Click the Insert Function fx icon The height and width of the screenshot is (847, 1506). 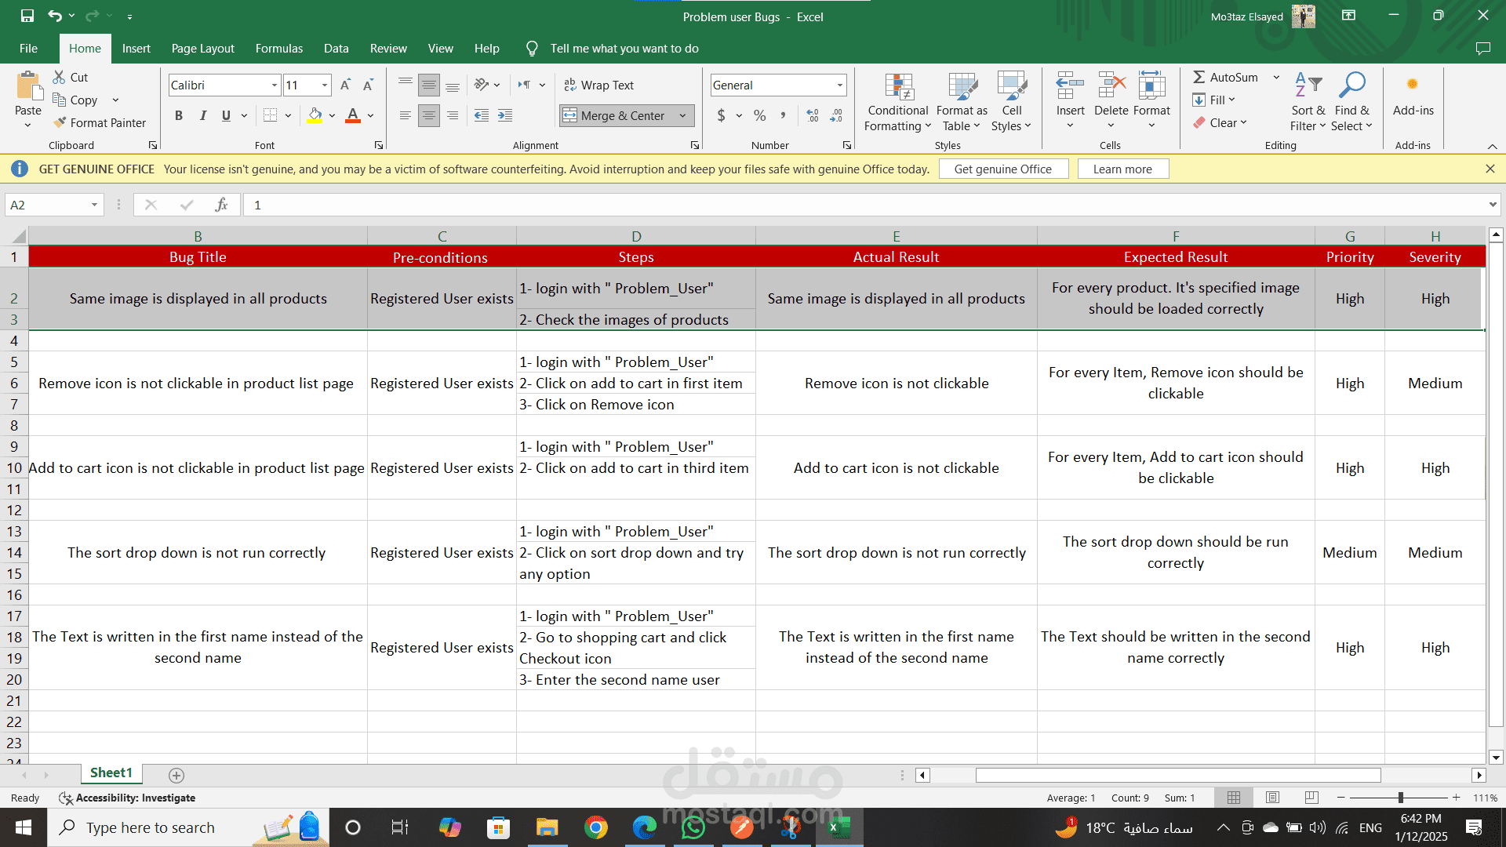coord(221,205)
